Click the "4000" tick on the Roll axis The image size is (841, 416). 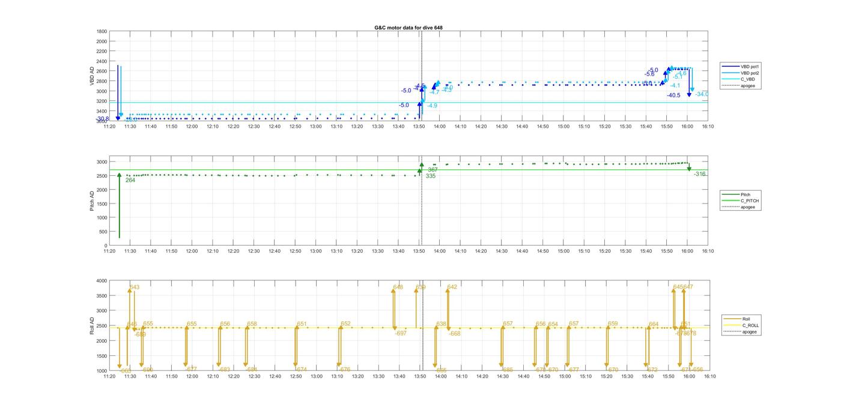point(102,281)
